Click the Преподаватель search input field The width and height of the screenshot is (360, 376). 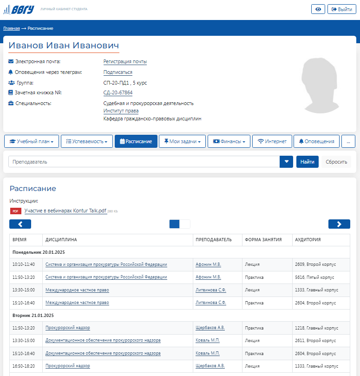144,162
